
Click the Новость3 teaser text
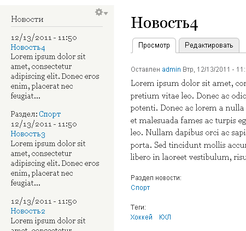point(55,163)
